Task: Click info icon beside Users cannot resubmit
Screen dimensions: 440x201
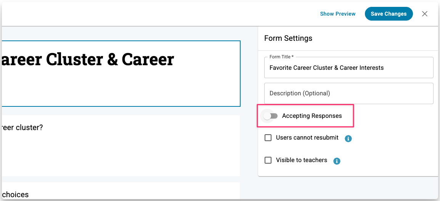Action: click(x=348, y=138)
